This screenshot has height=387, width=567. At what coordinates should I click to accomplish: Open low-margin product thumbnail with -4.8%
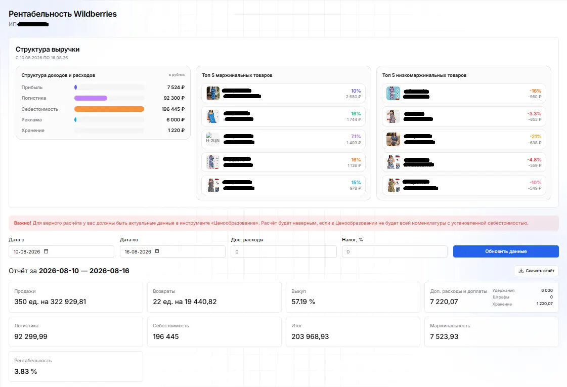coord(393,162)
